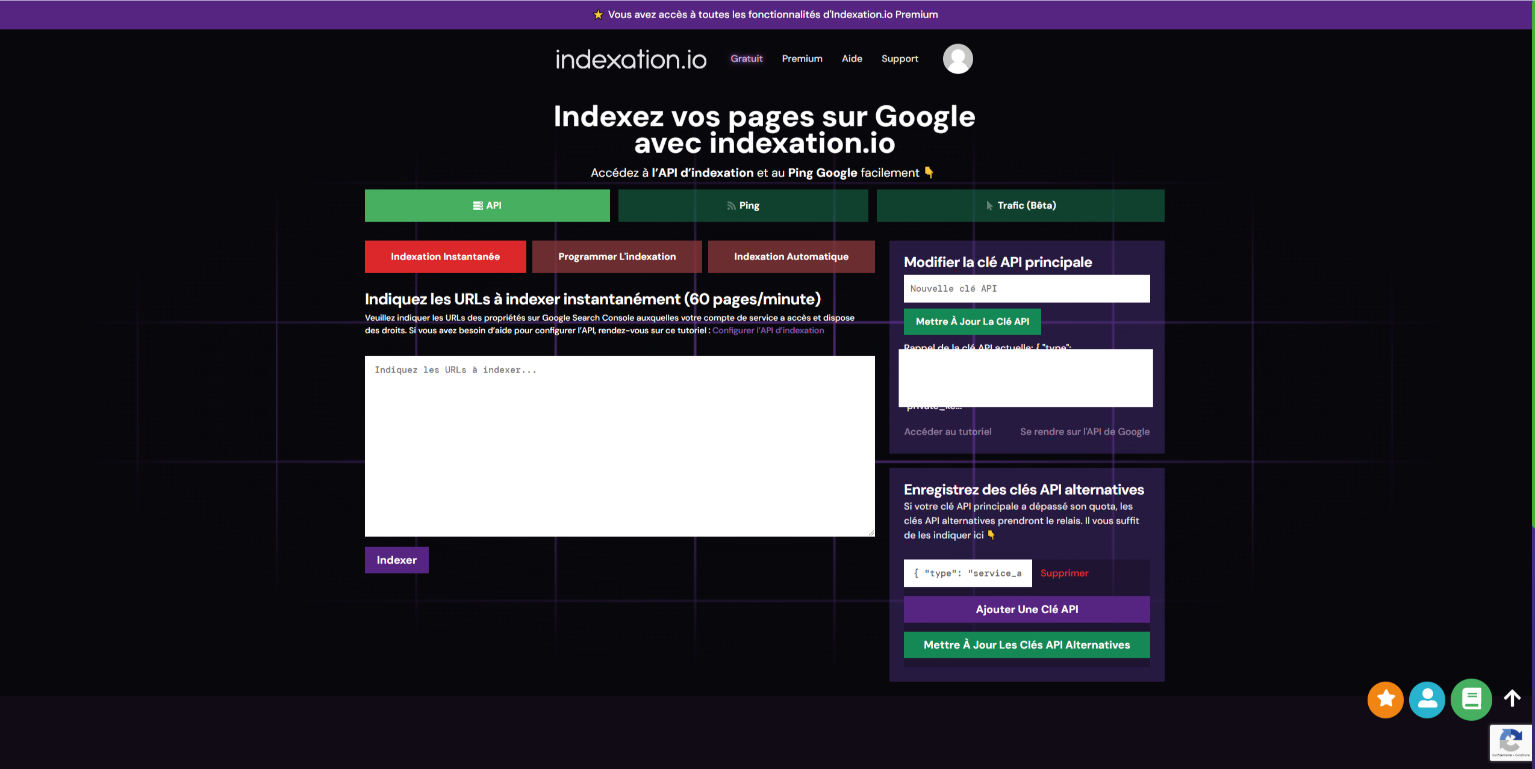The height and width of the screenshot is (769, 1535).
Task: Switch to Programmer L'indexation
Action: (x=617, y=257)
